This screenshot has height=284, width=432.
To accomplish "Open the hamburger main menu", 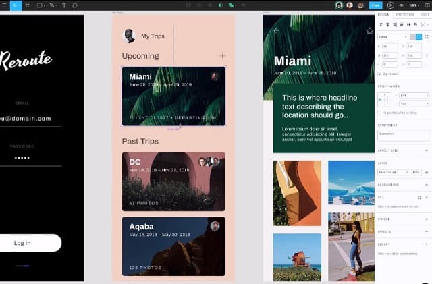I will click(x=4, y=5).
